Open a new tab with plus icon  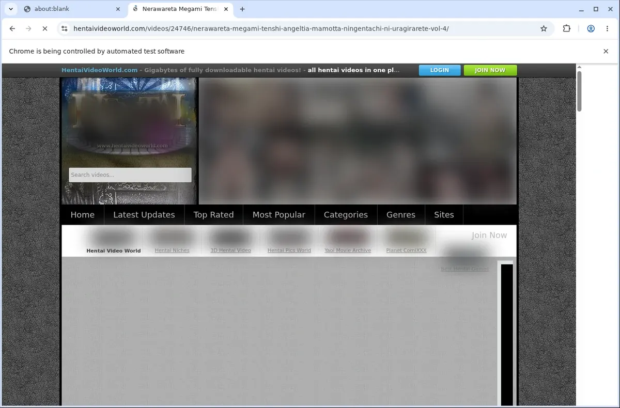click(242, 9)
